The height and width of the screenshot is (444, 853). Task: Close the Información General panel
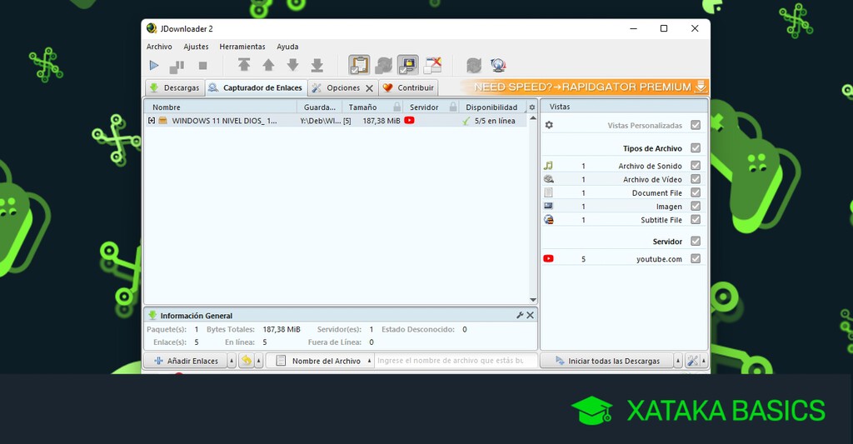coord(531,315)
